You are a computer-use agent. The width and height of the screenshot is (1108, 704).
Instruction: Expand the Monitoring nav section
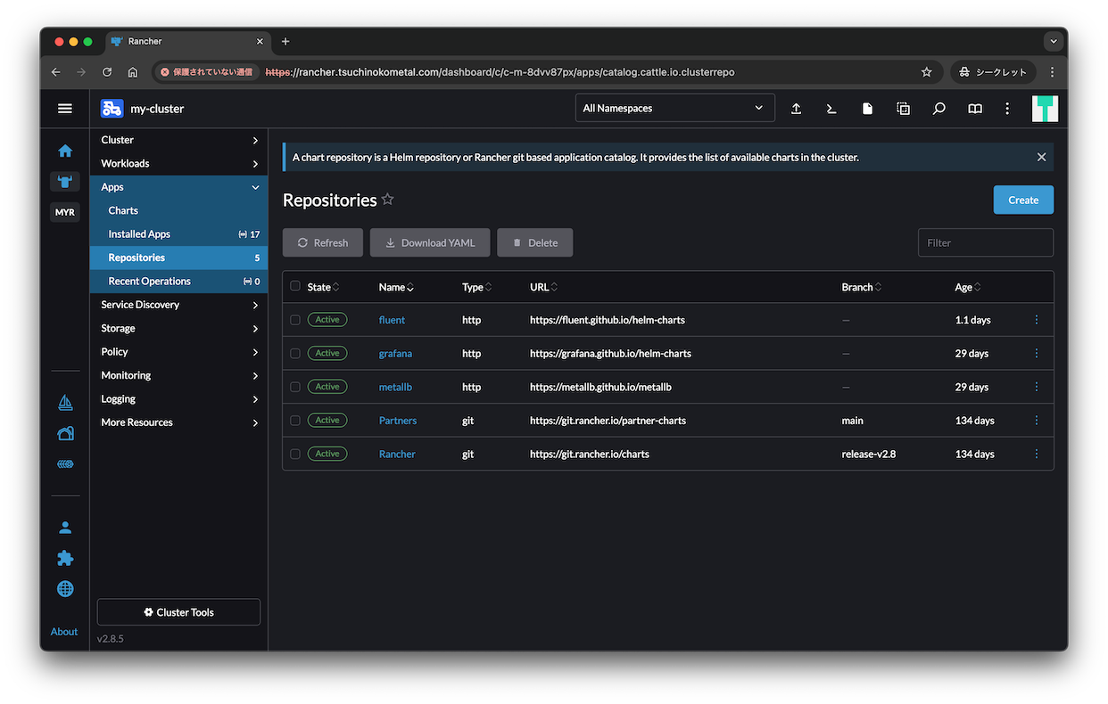(178, 375)
